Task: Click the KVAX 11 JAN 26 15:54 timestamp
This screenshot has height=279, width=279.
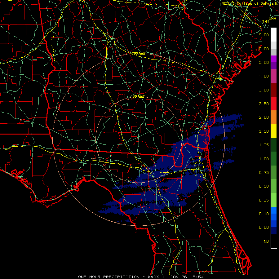Action: pyautogui.click(x=176, y=277)
